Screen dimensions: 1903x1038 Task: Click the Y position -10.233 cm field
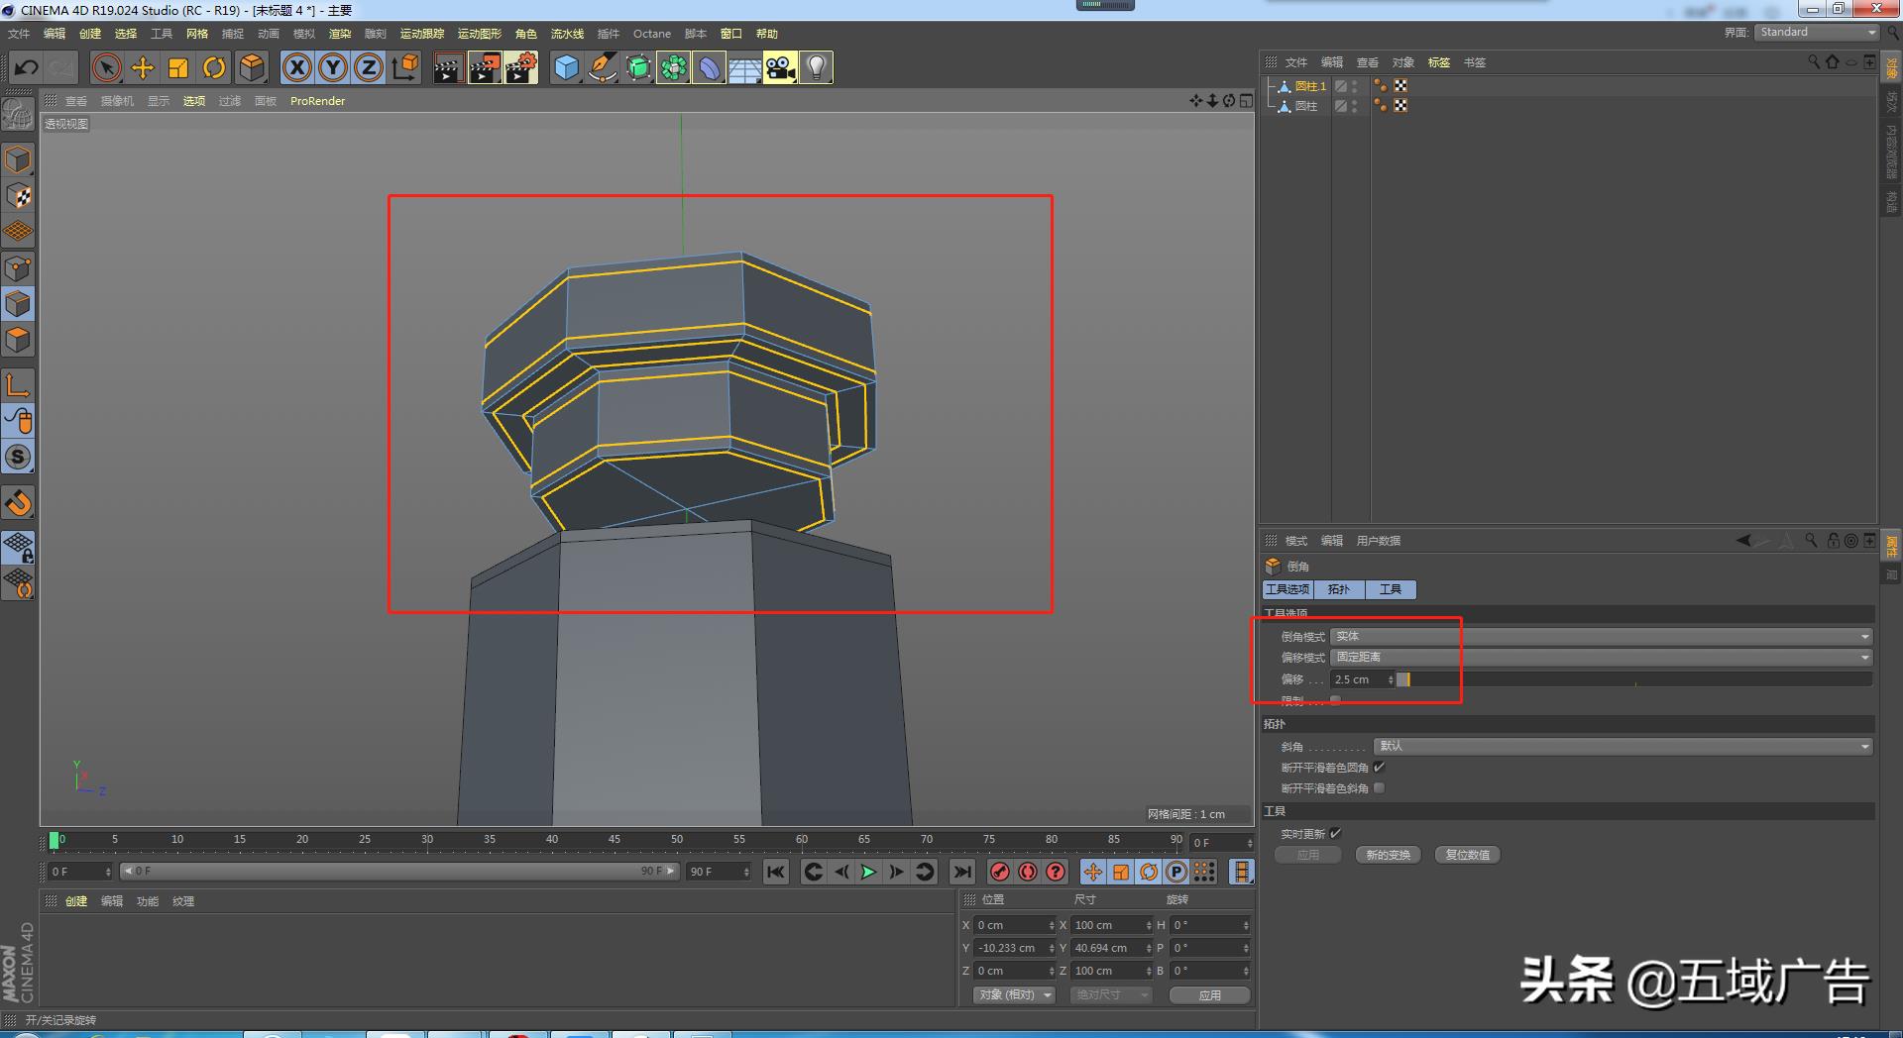coord(1014,948)
